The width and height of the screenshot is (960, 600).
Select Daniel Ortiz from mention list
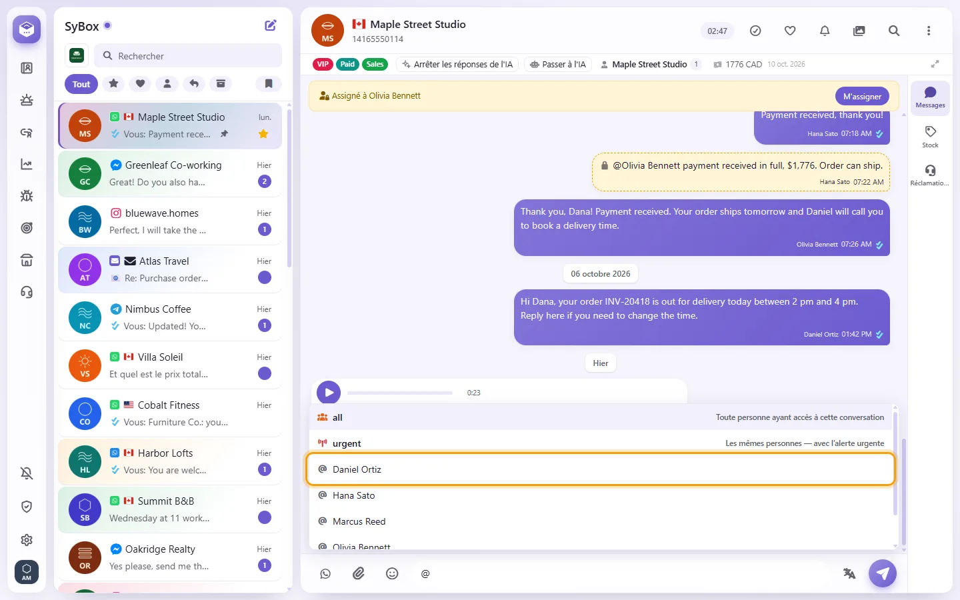[x=601, y=469]
